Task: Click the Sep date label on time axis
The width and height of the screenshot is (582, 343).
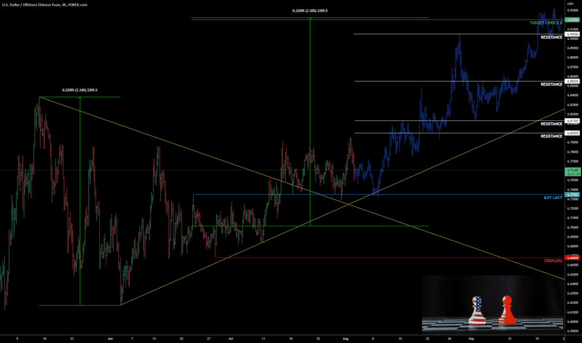Action: tap(471, 339)
